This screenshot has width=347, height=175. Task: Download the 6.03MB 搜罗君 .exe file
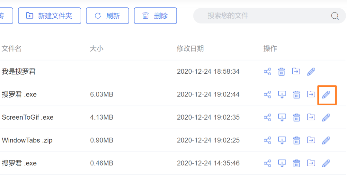click(282, 95)
